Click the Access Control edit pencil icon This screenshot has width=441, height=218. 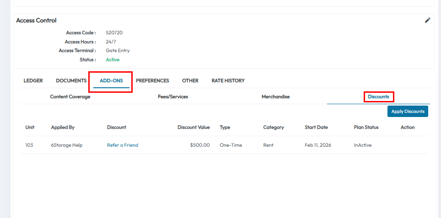pos(427,20)
